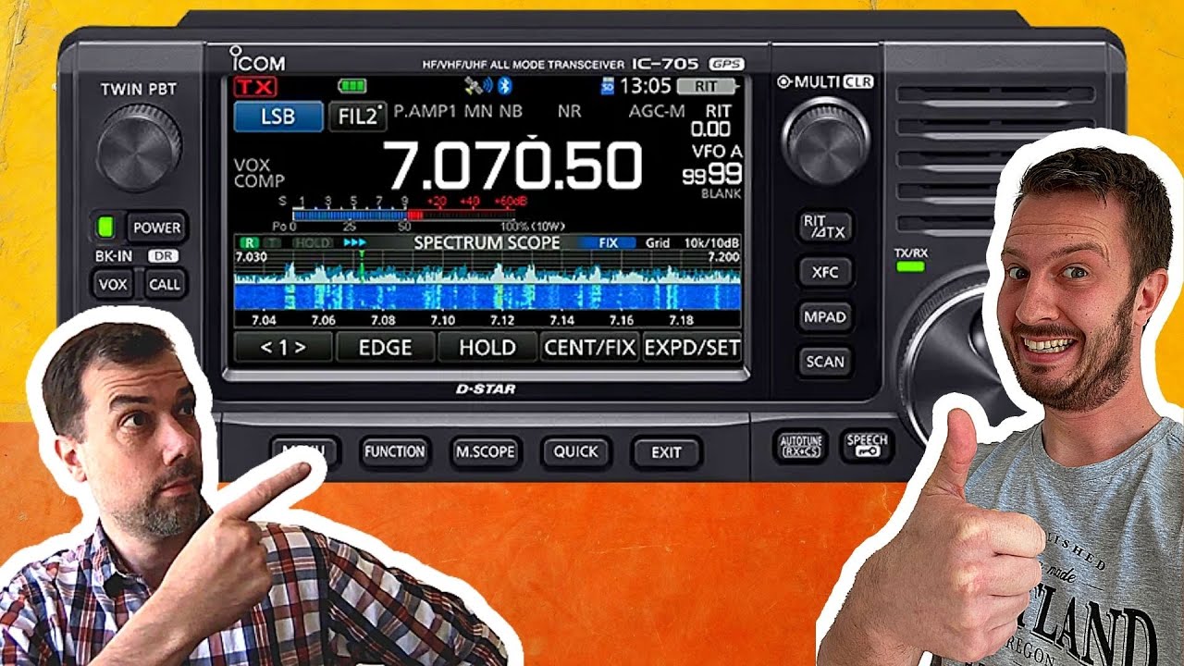Tap the 7.070.50 frequency readout

coord(512,166)
